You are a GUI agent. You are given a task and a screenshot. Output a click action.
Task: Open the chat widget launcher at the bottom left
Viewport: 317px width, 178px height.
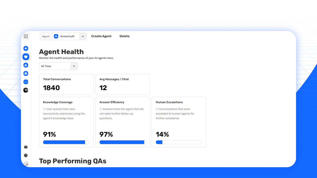pos(26,163)
